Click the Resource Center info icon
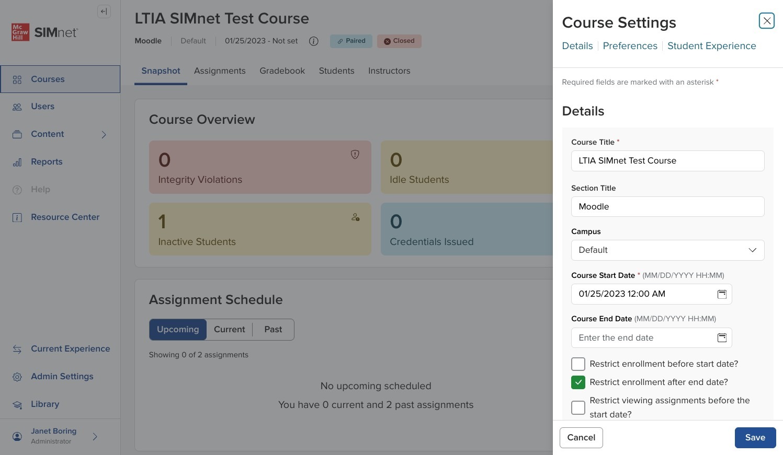The width and height of the screenshot is (783, 455). (x=17, y=217)
